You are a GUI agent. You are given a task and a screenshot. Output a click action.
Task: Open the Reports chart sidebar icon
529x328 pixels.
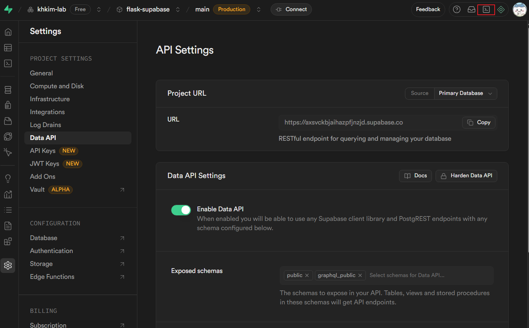coord(8,194)
